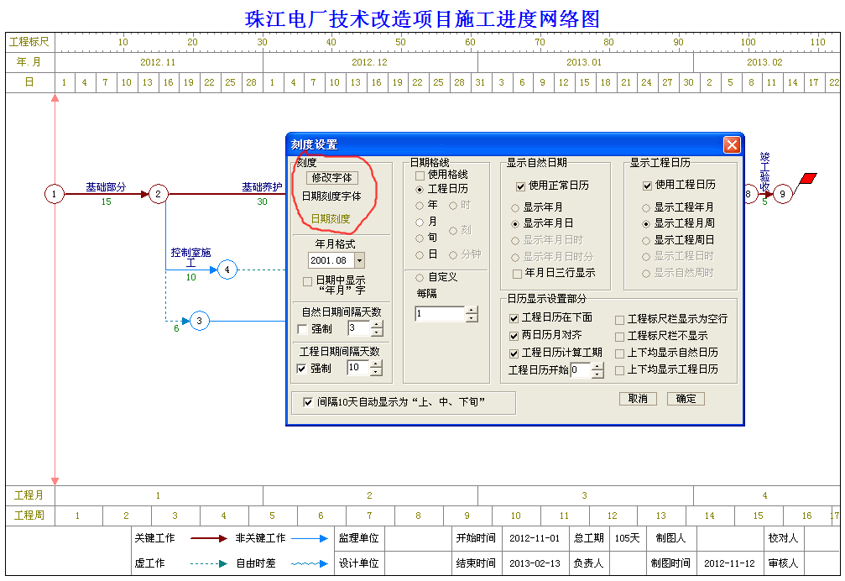Click the 非关键工作 legend arrow

(310, 538)
